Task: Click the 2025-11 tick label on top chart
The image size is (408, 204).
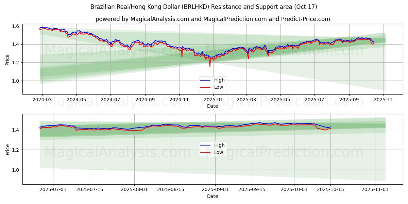Action: pyautogui.click(x=384, y=101)
